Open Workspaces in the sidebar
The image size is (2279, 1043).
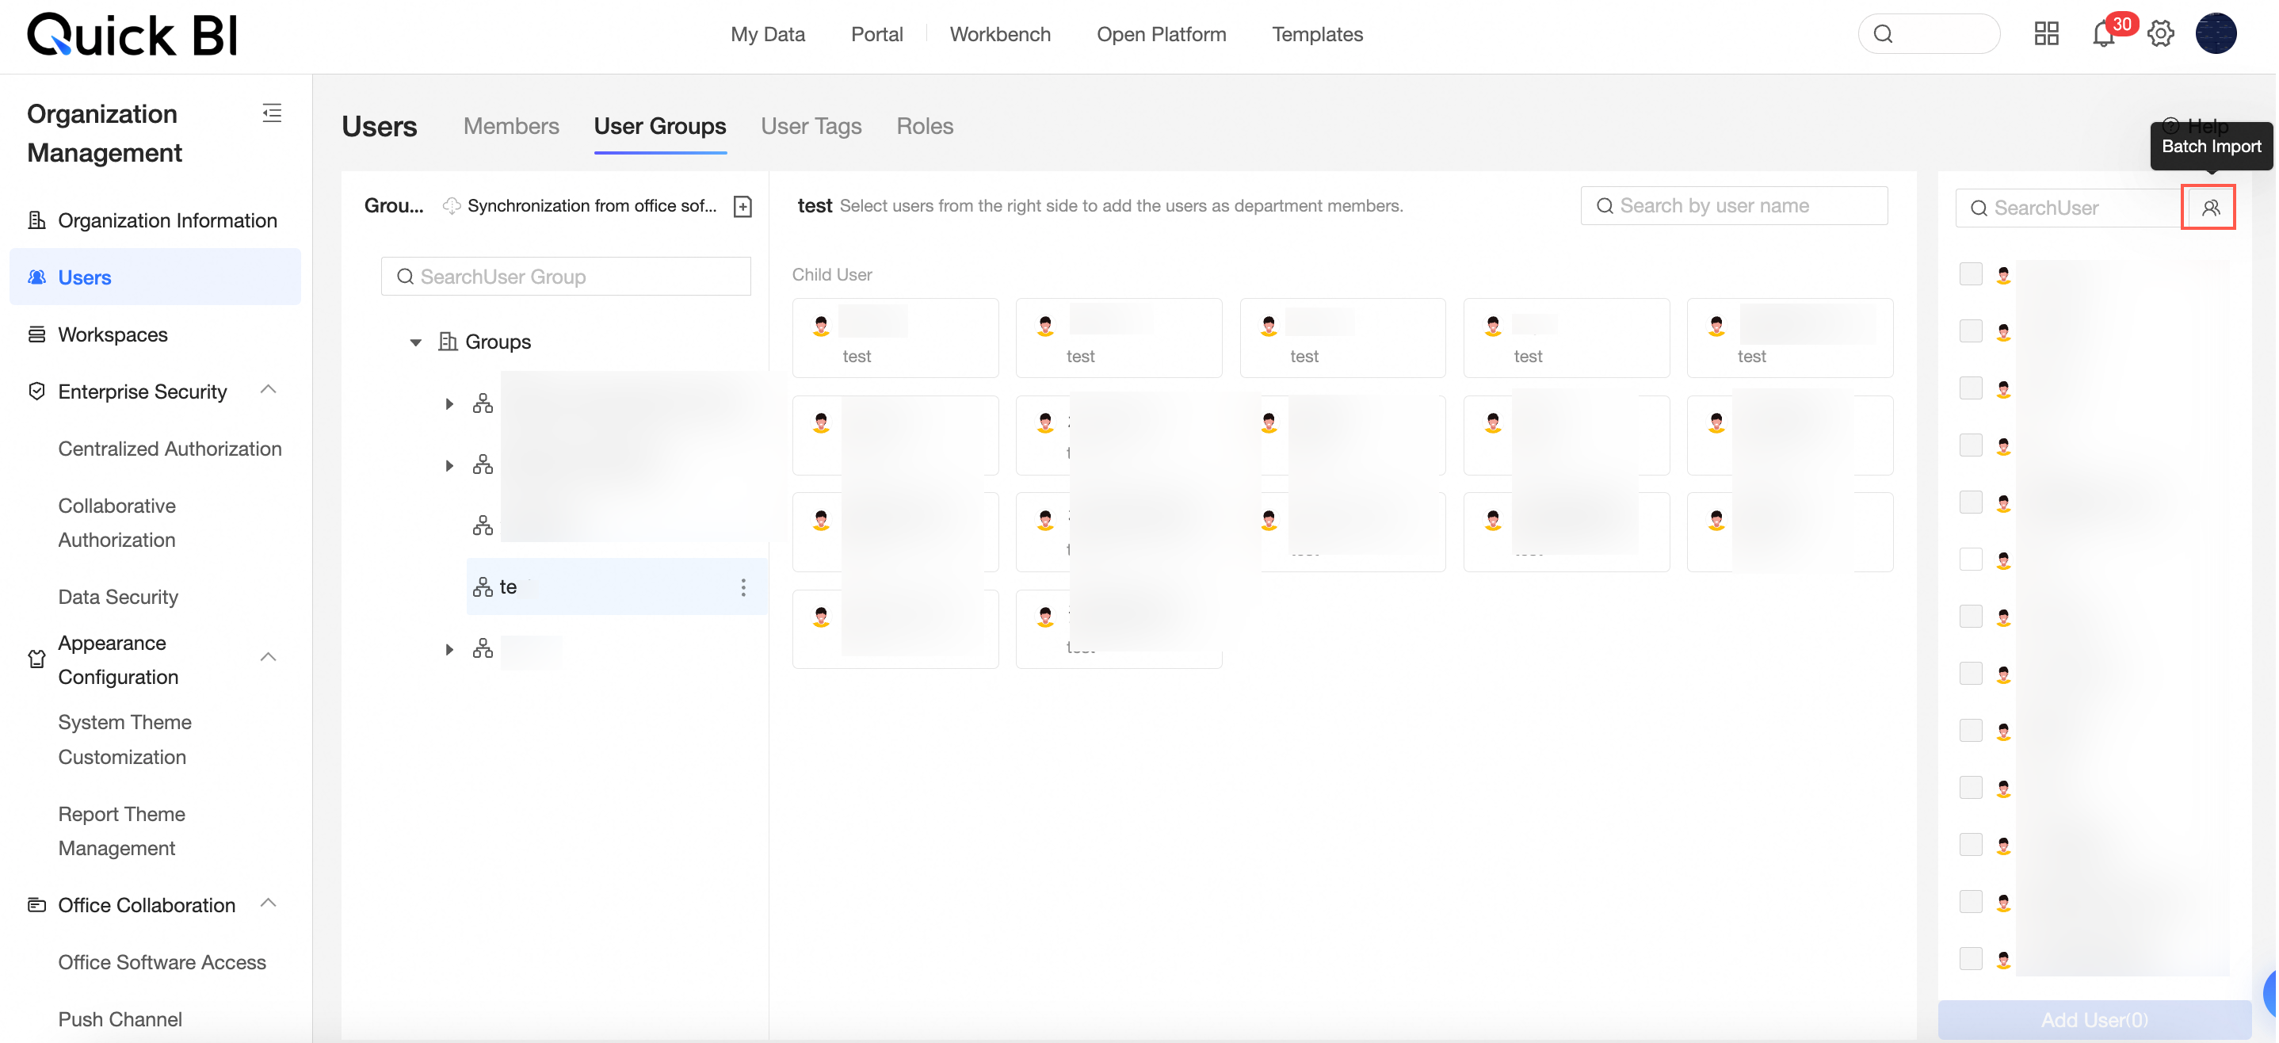[x=113, y=334]
